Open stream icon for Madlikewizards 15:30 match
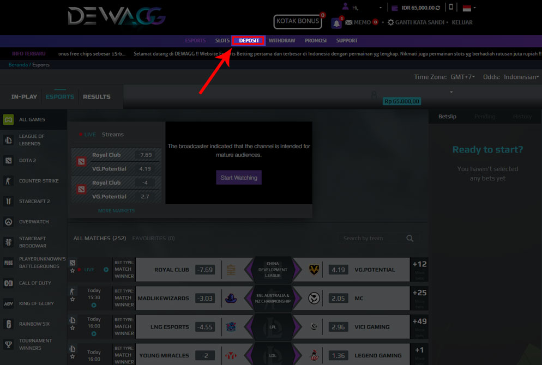The image size is (542, 365). [94, 305]
